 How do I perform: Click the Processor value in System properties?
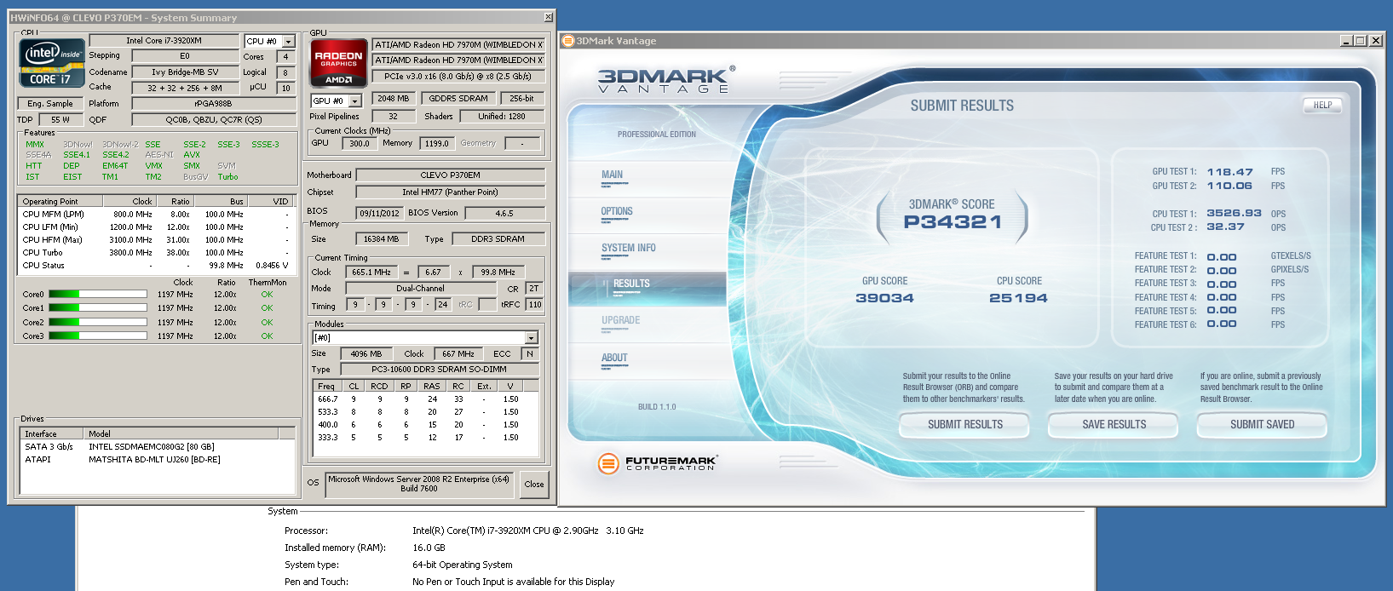point(528,531)
